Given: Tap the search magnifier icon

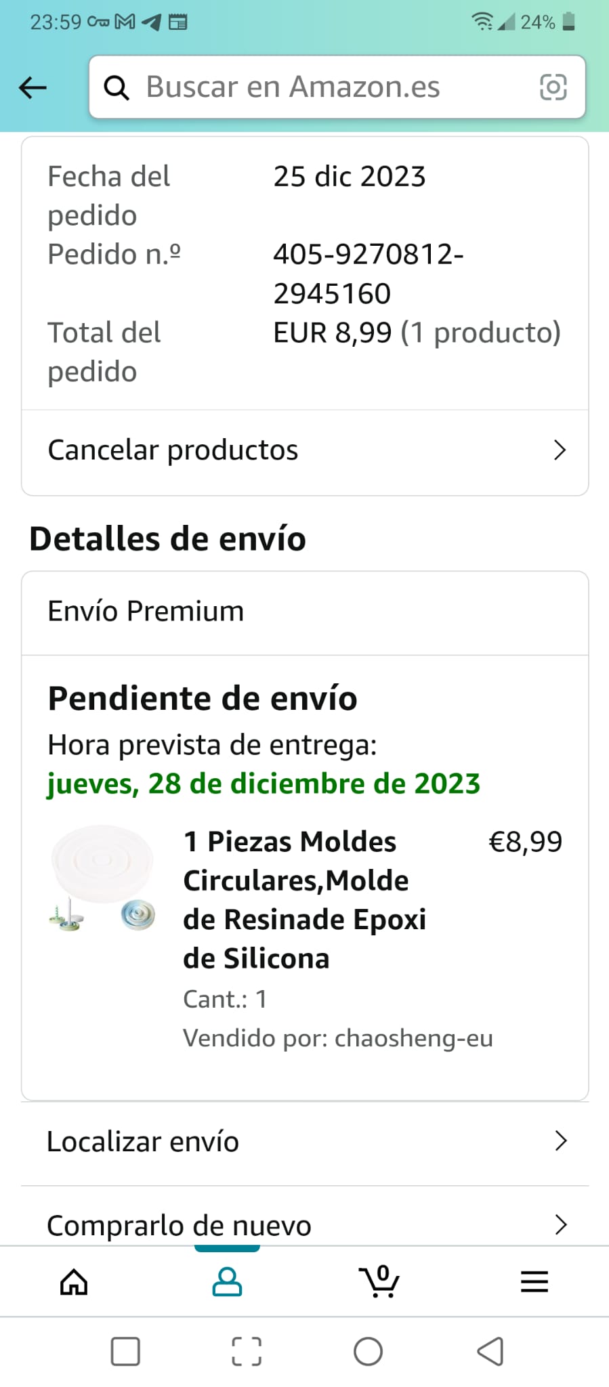Looking at the screenshot, I should [117, 88].
